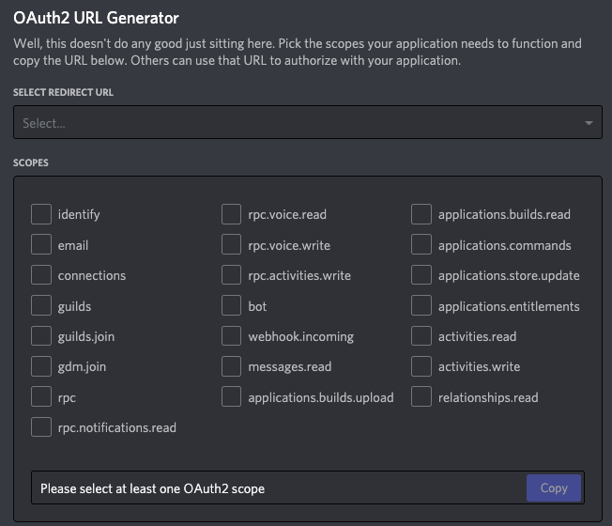The image size is (612, 526).
Task: Enable the guilds.join scope
Action: (41, 336)
